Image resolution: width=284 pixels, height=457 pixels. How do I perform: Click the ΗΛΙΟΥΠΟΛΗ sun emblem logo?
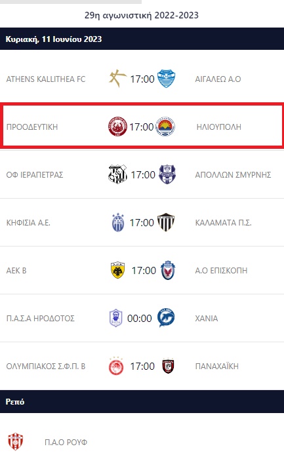(165, 127)
